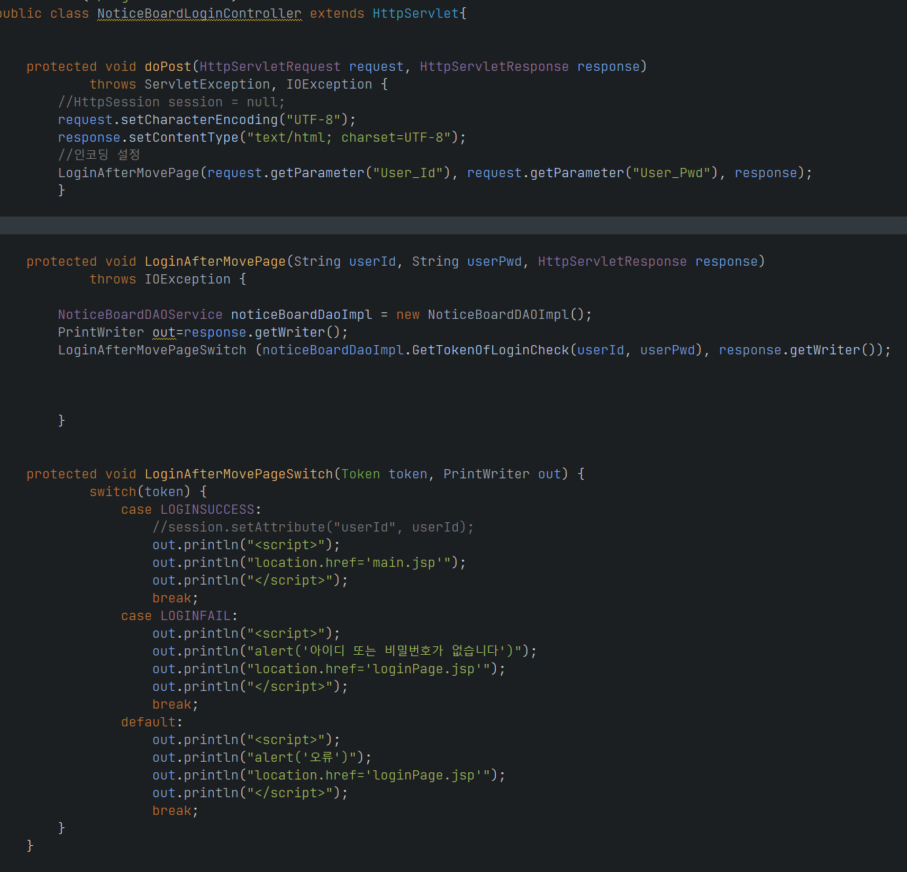
Task: Click the case LOGINFAIL label
Action: point(180,615)
